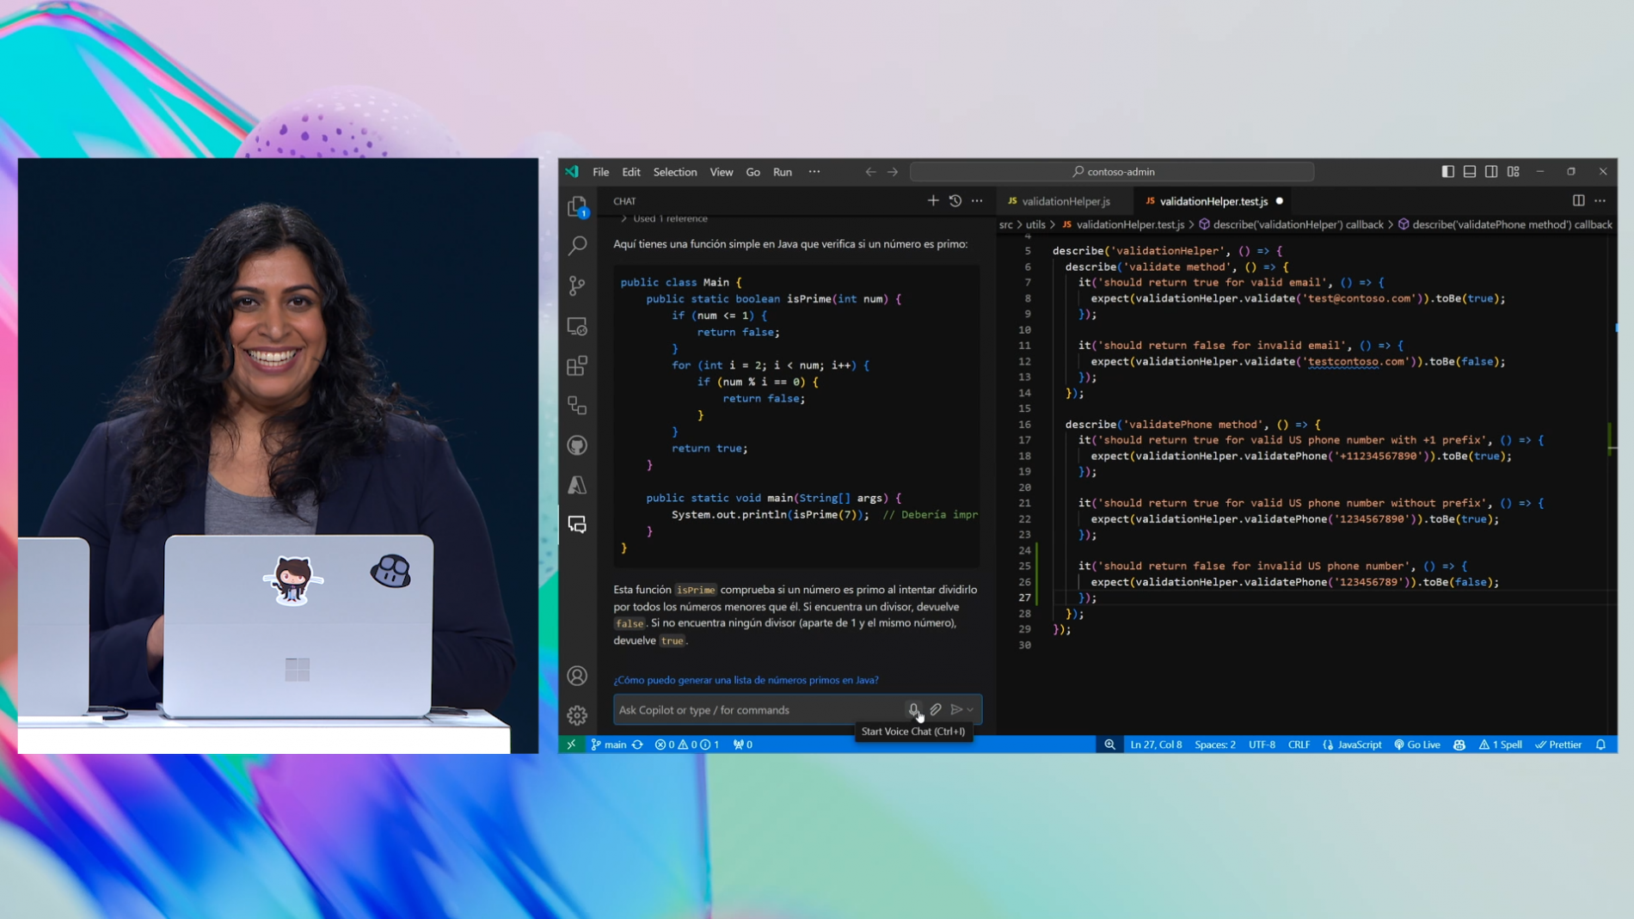Screen dimensions: 1634x919
Task: Toggle the bottom panel layout button
Action: coord(1470,172)
